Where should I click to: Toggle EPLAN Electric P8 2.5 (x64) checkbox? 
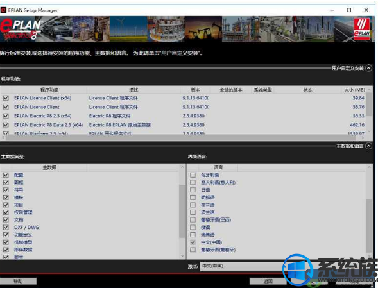click(x=6, y=116)
